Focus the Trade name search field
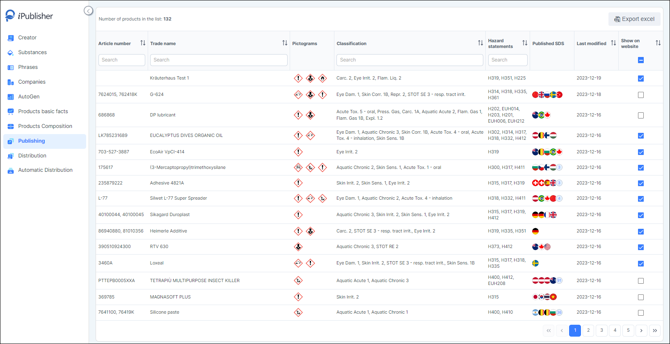This screenshot has width=670, height=344. pos(219,60)
